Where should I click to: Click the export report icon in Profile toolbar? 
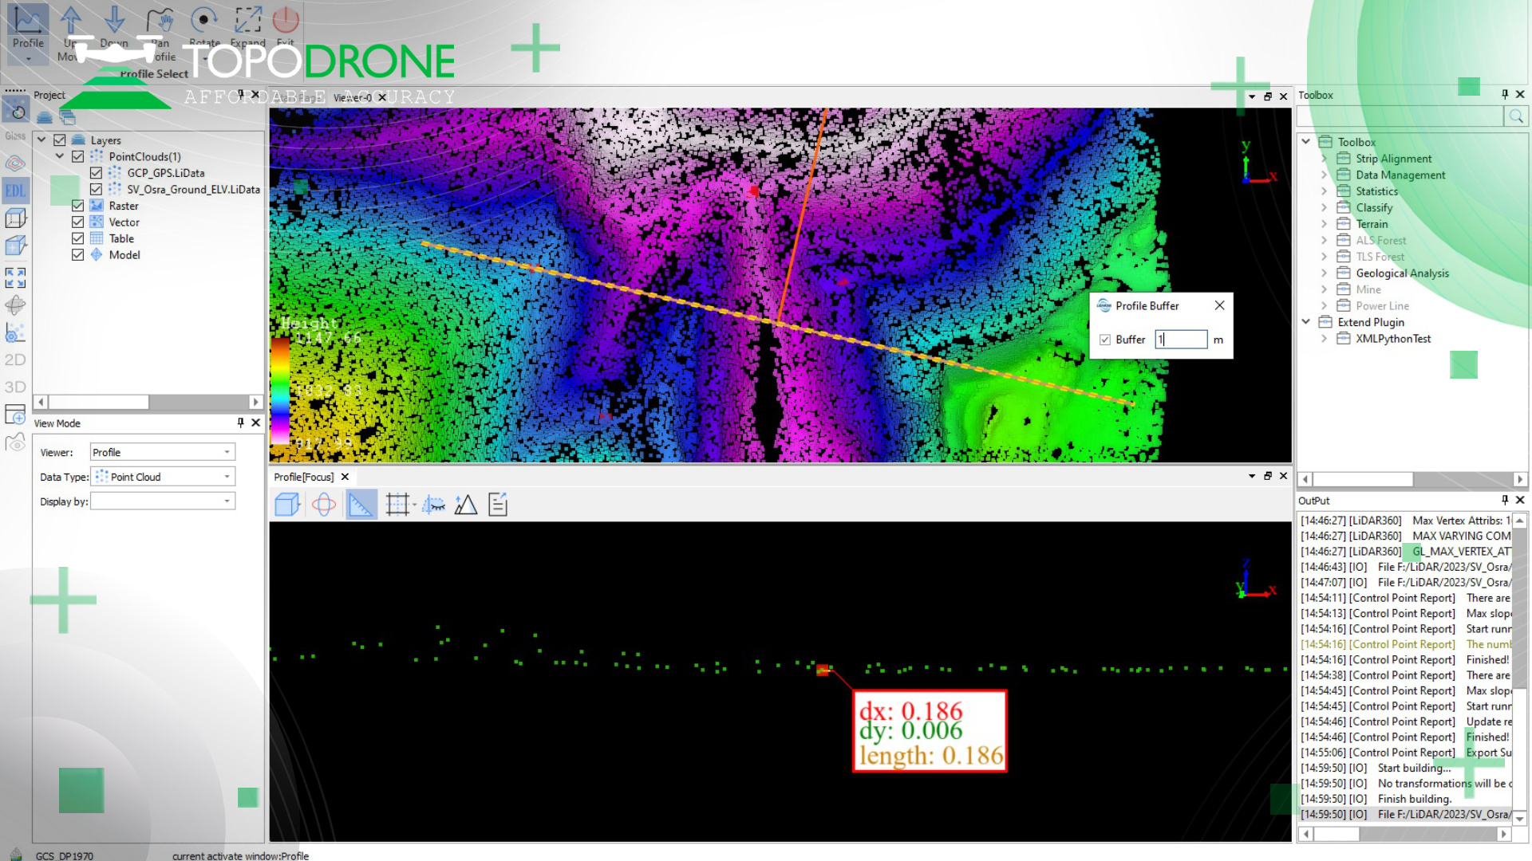498,505
